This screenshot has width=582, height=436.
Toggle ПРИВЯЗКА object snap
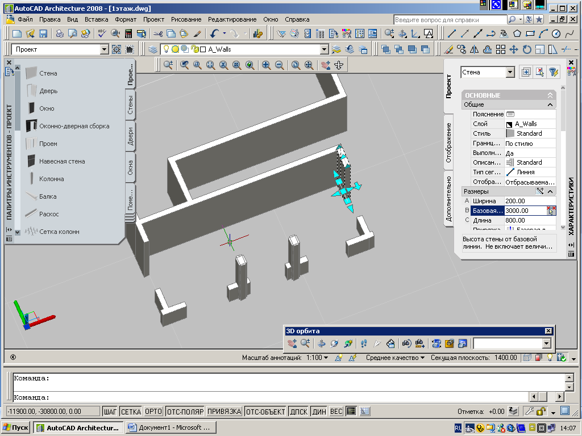224,412
